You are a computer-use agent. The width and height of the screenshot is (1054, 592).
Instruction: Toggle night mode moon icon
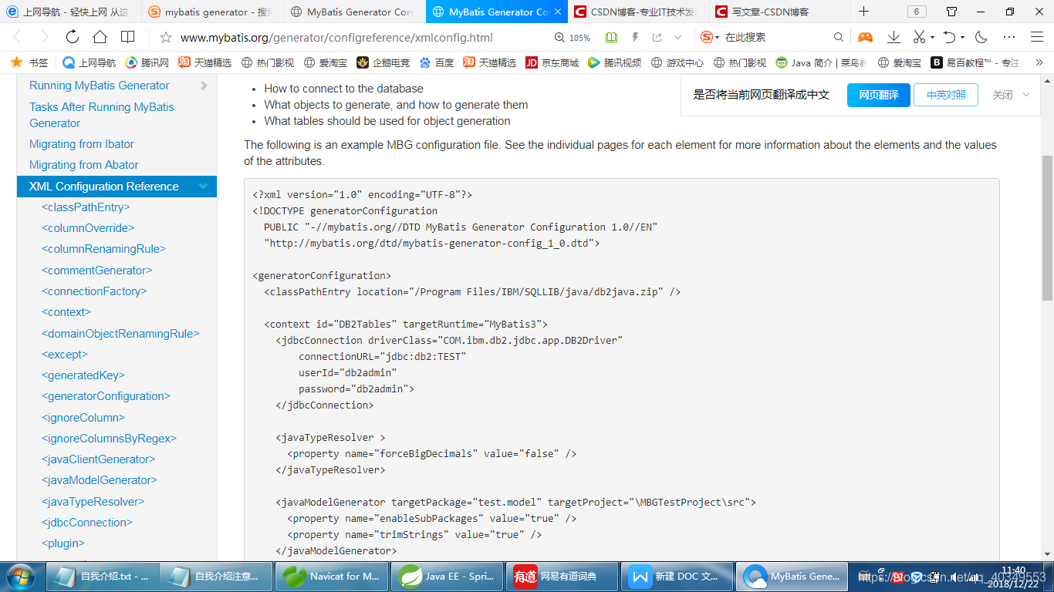[981, 37]
